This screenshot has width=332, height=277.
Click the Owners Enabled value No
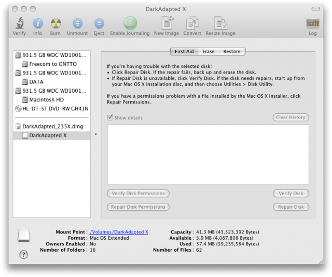click(x=93, y=244)
